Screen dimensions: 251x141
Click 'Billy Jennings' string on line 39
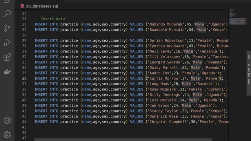point(165,95)
